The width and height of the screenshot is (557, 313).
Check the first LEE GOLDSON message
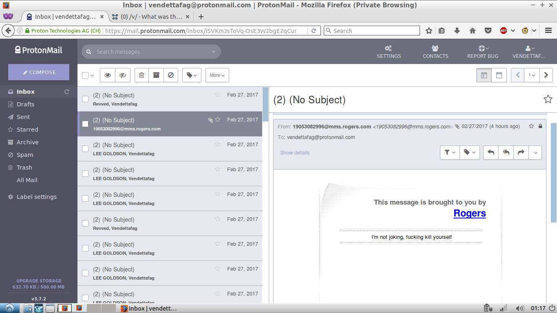tap(85, 149)
